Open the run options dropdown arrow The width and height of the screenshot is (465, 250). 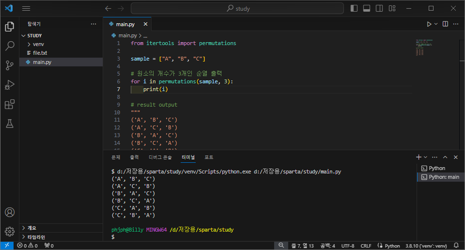436,24
